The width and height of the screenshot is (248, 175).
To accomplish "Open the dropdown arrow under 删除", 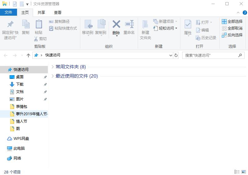I will (117, 36).
